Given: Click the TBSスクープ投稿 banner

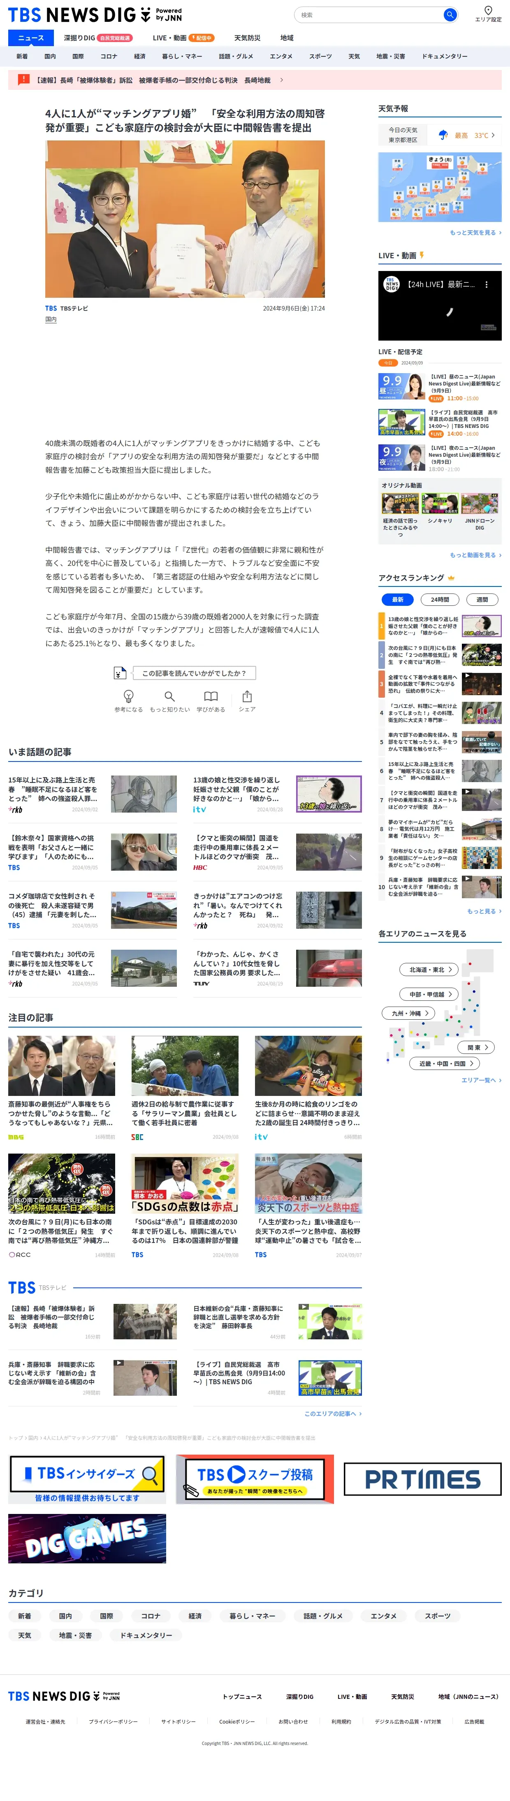Looking at the screenshot, I should pos(254,1479).
